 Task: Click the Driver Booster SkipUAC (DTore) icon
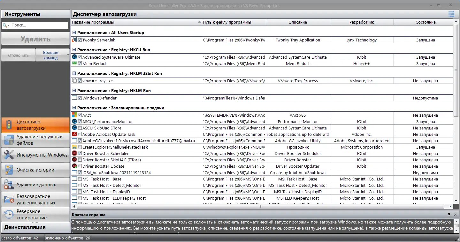pos(74,160)
